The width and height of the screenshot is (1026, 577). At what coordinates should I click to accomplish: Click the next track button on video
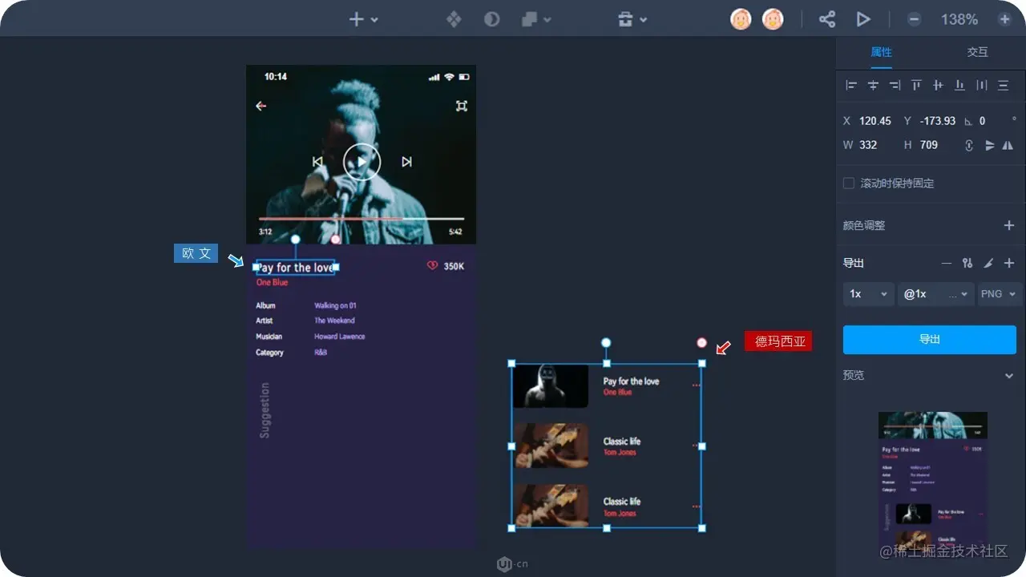point(406,162)
